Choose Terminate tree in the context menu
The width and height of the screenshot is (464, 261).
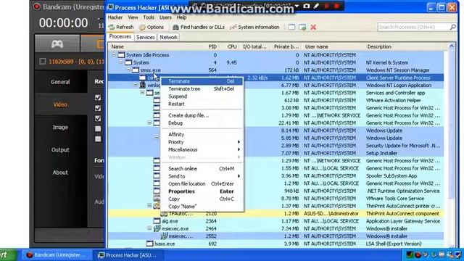tap(202, 88)
